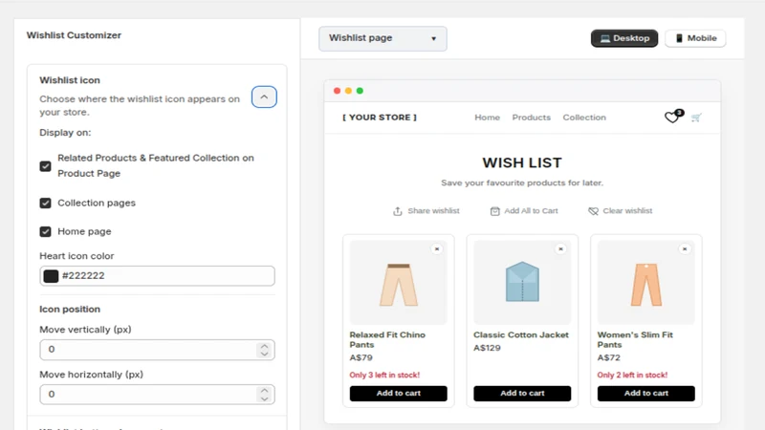Click the heart wishlist icon in store header
The width and height of the screenshot is (765, 430).
click(673, 117)
